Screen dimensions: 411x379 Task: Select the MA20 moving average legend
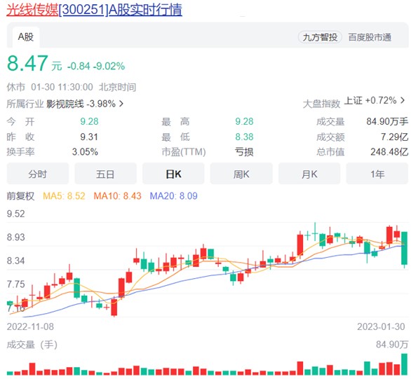coord(173,195)
